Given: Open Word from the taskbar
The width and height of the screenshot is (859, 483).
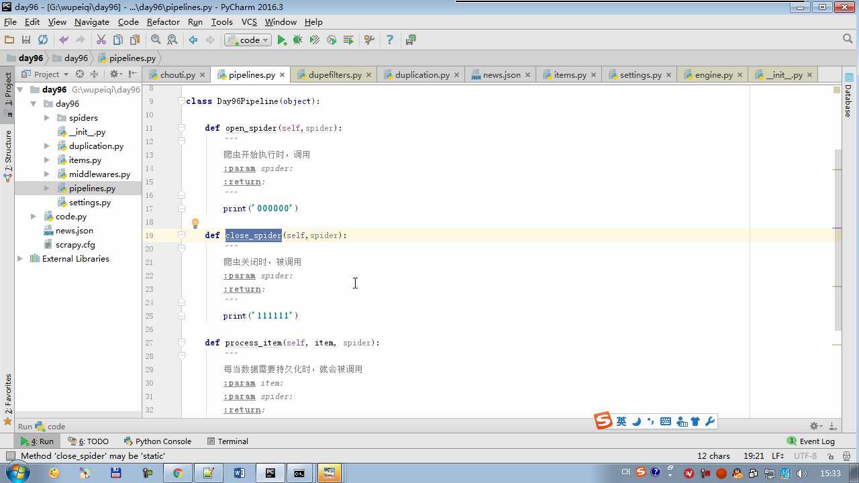Looking at the screenshot, I should click(x=240, y=473).
